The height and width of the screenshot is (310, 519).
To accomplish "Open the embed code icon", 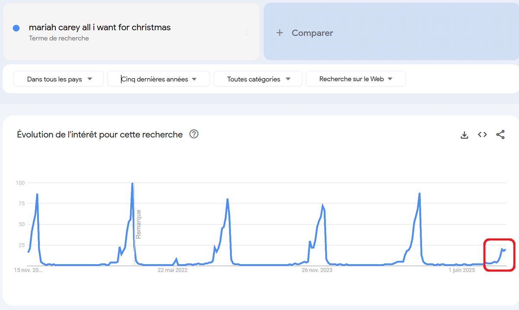I will point(482,134).
